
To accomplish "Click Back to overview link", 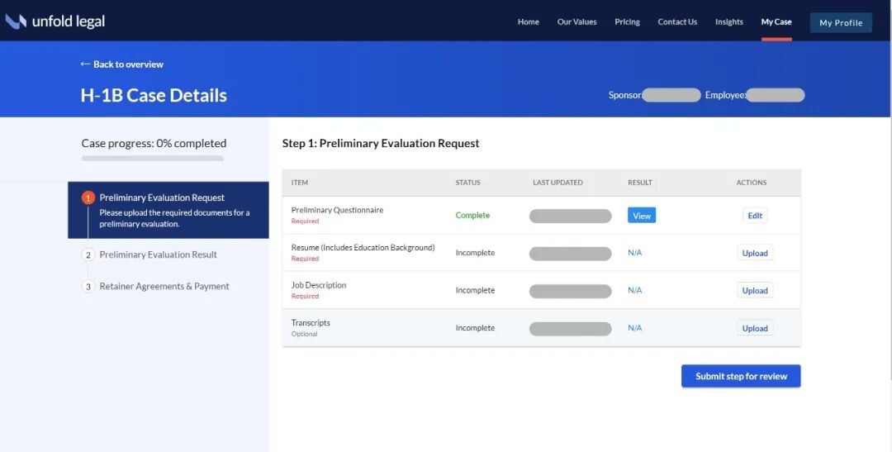I will click(x=121, y=64).
